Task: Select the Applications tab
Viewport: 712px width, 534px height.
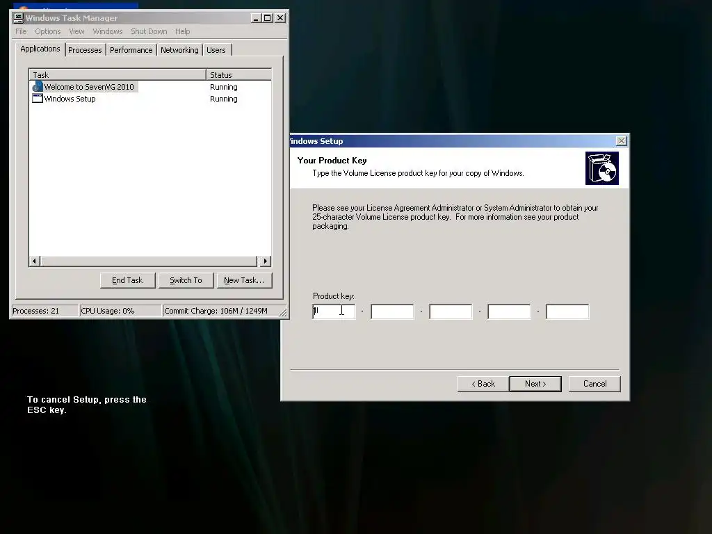Action: [x=40, y=49]
